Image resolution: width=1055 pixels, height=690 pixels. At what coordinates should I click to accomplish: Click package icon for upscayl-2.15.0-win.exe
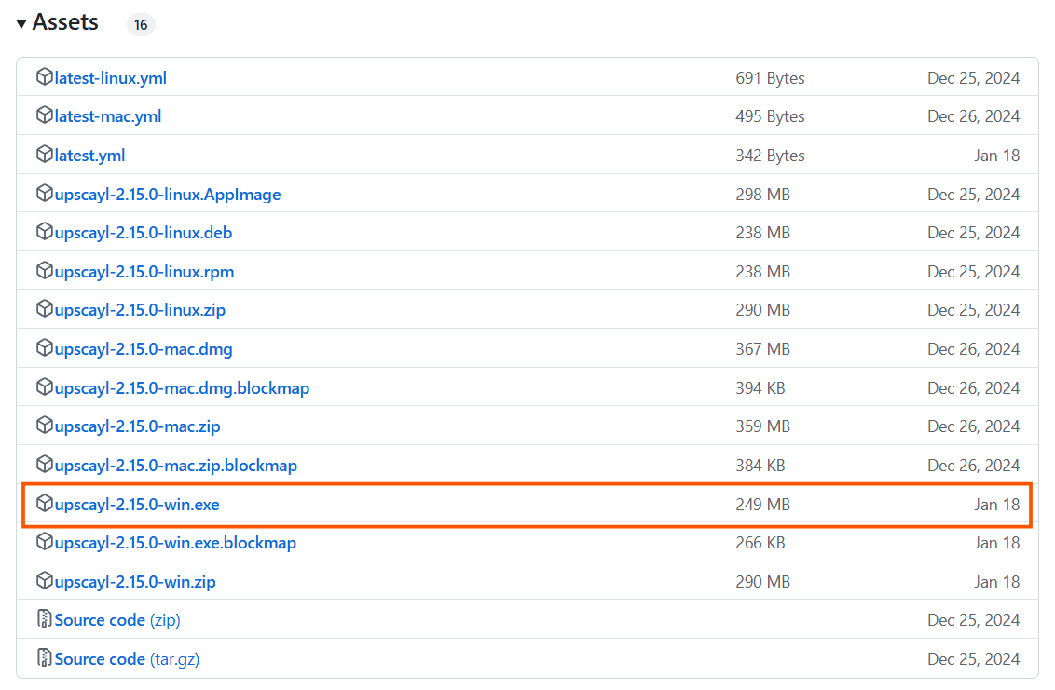pos(45,504)
